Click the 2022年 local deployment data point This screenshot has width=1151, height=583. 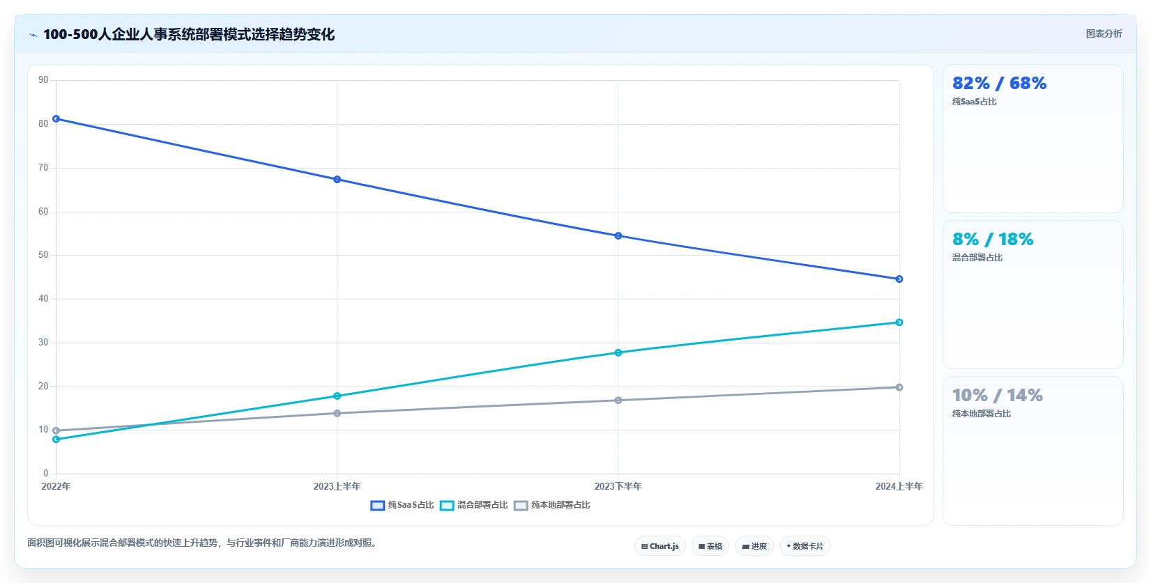[56, 431]
